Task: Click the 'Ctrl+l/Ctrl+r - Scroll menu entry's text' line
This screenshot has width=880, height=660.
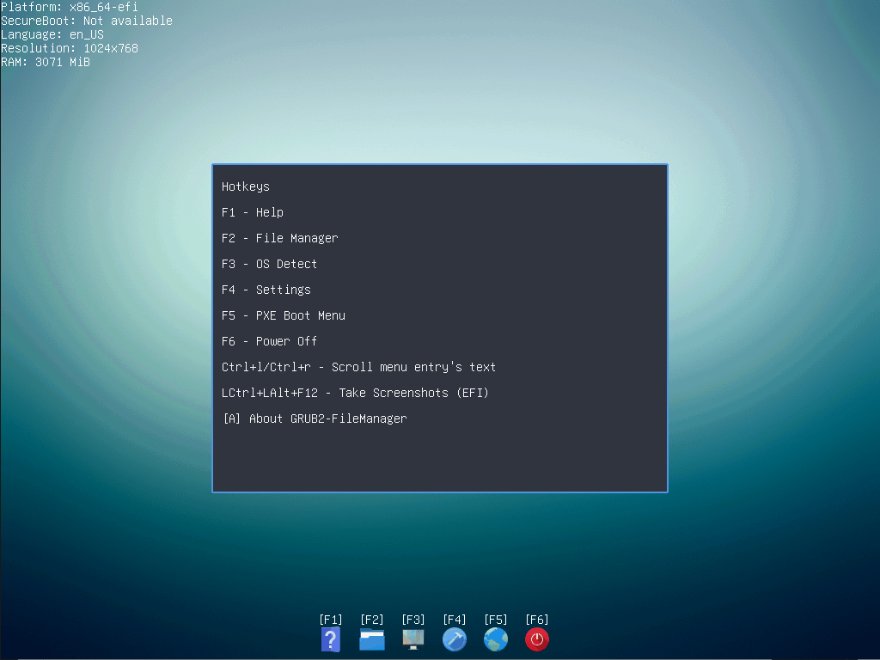Action: click(358, 367)
